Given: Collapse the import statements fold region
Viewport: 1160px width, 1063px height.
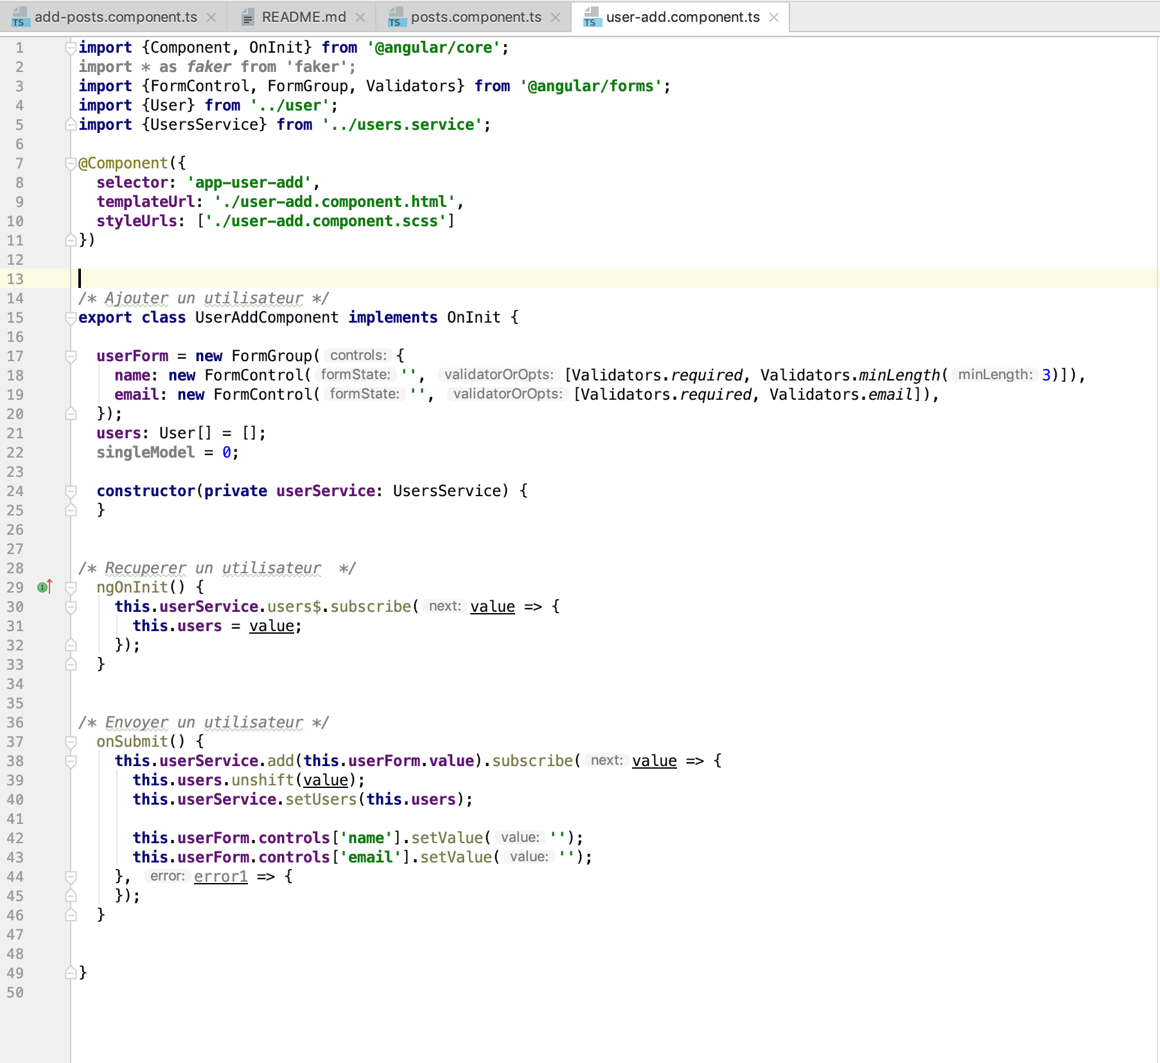Looking at the screenshot, I should [69, 47].
